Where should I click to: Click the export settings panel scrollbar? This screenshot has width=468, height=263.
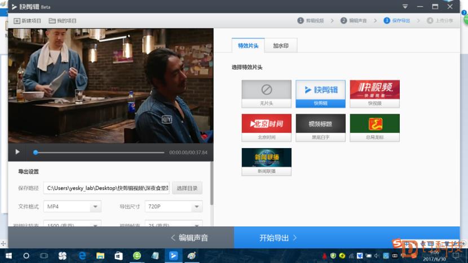click(x=211, y=184)
